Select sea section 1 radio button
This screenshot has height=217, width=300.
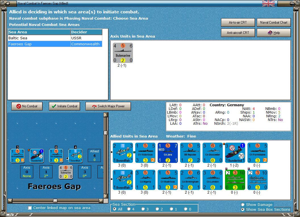click(x=171, y=209)
